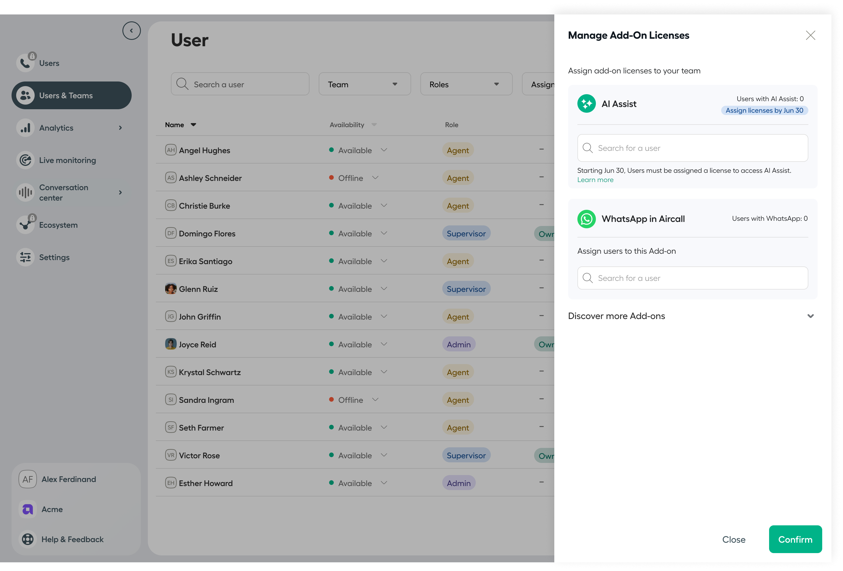This screenshot has height=571, width=843.
Task: Open the Availability column filter arrow
Action: 374,125
